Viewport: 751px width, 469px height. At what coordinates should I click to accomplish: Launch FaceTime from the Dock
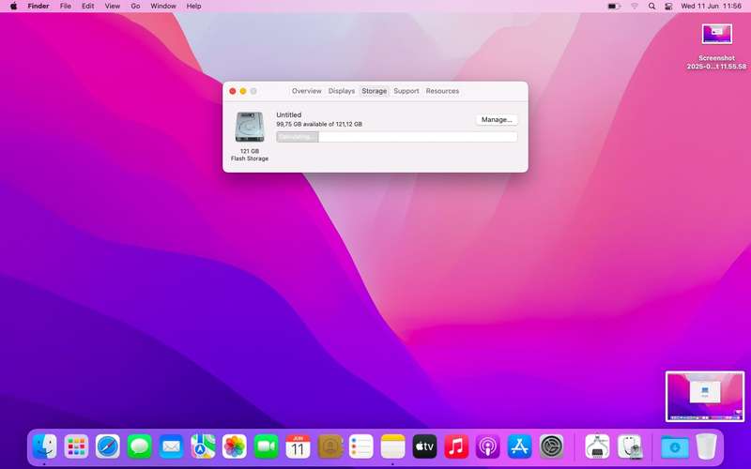pos(266,446)
